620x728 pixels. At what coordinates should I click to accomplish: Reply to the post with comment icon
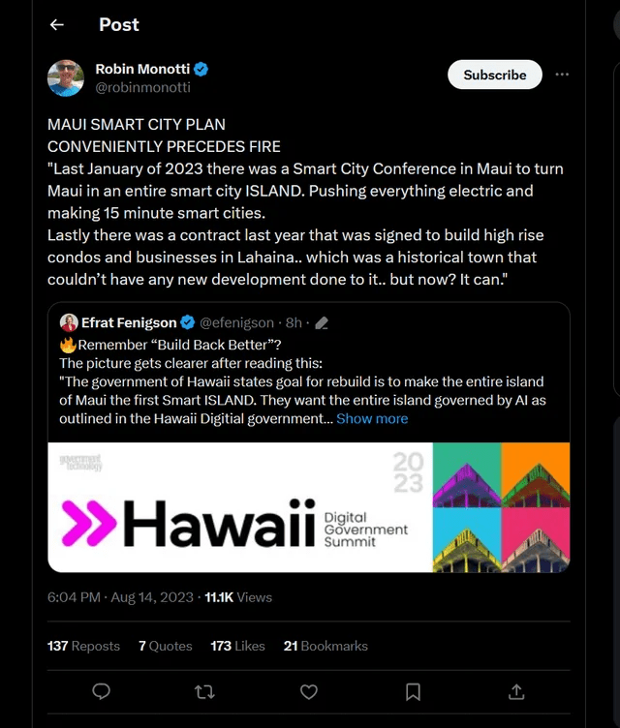pos(101,691)
